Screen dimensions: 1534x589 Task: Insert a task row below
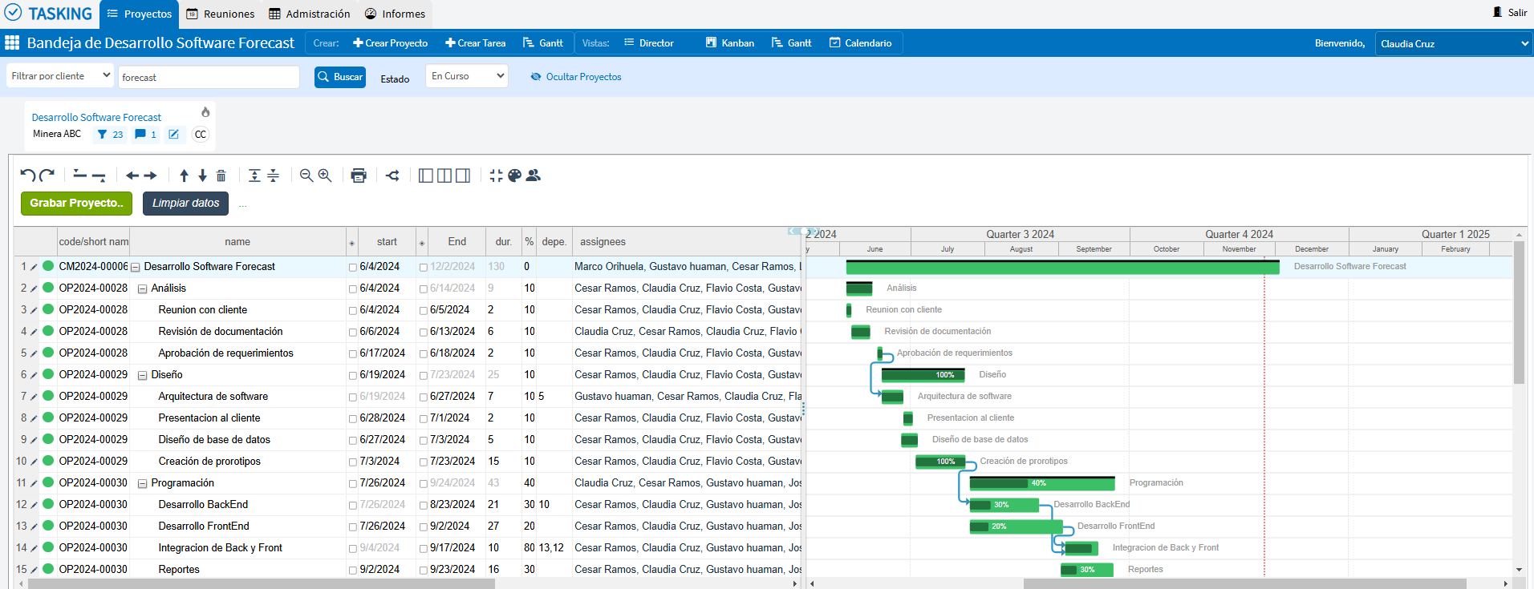point(99,175)
